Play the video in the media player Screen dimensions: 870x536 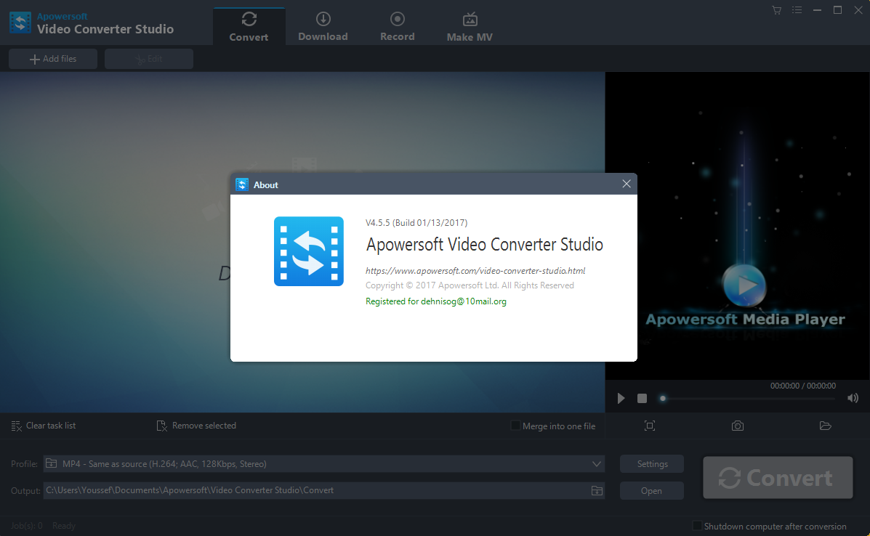click(621, 398)
